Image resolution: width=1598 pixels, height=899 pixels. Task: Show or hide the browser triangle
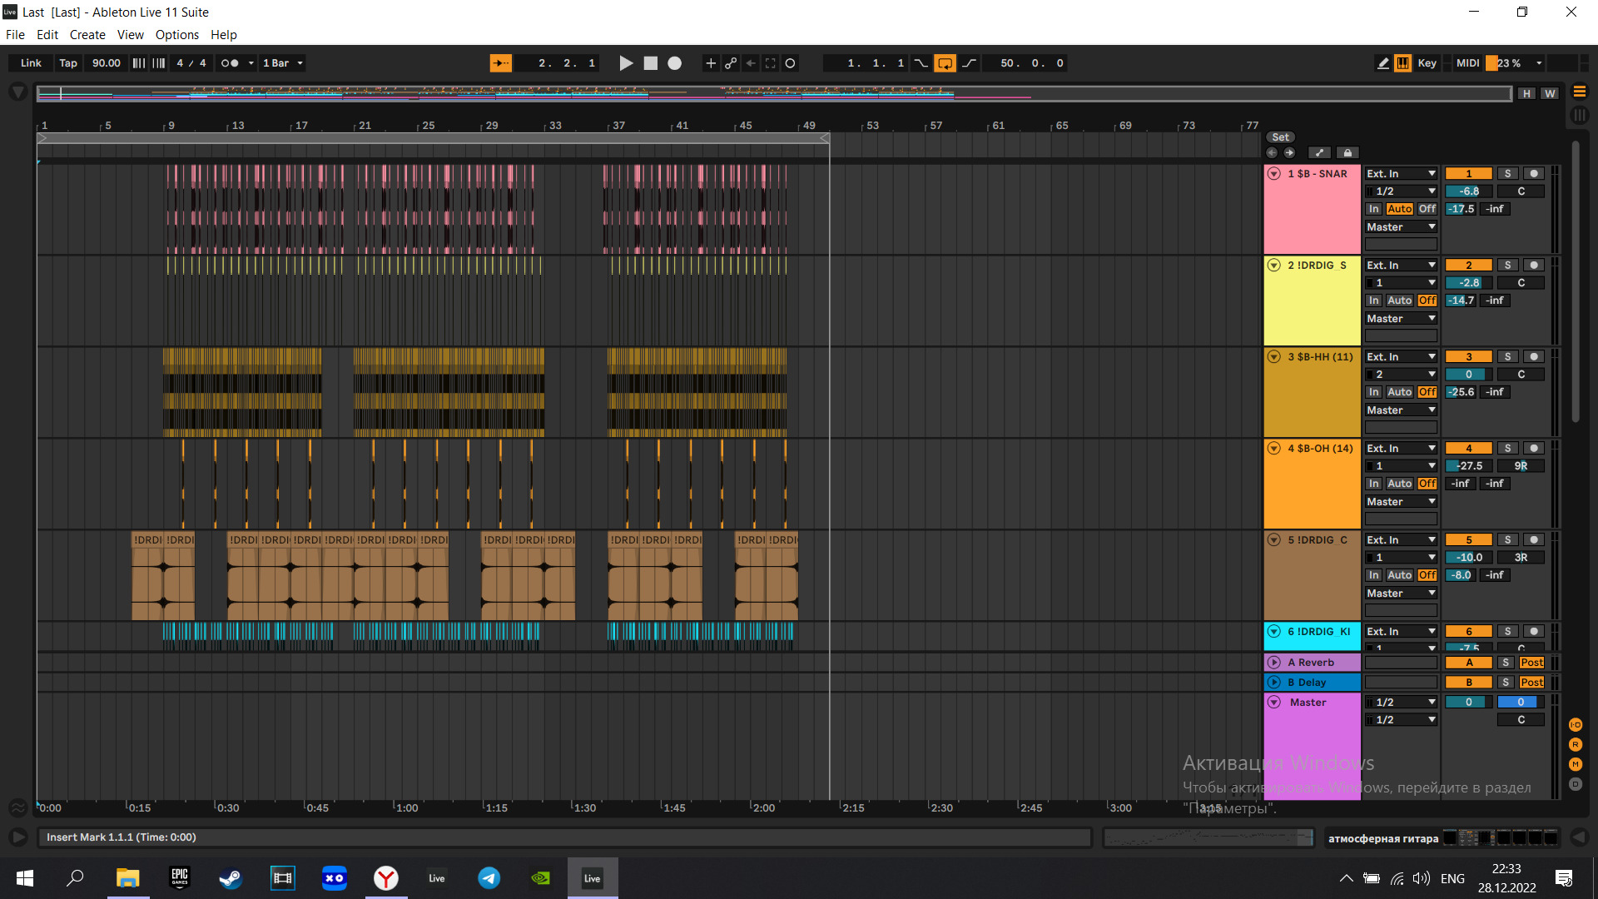point(17,92)
